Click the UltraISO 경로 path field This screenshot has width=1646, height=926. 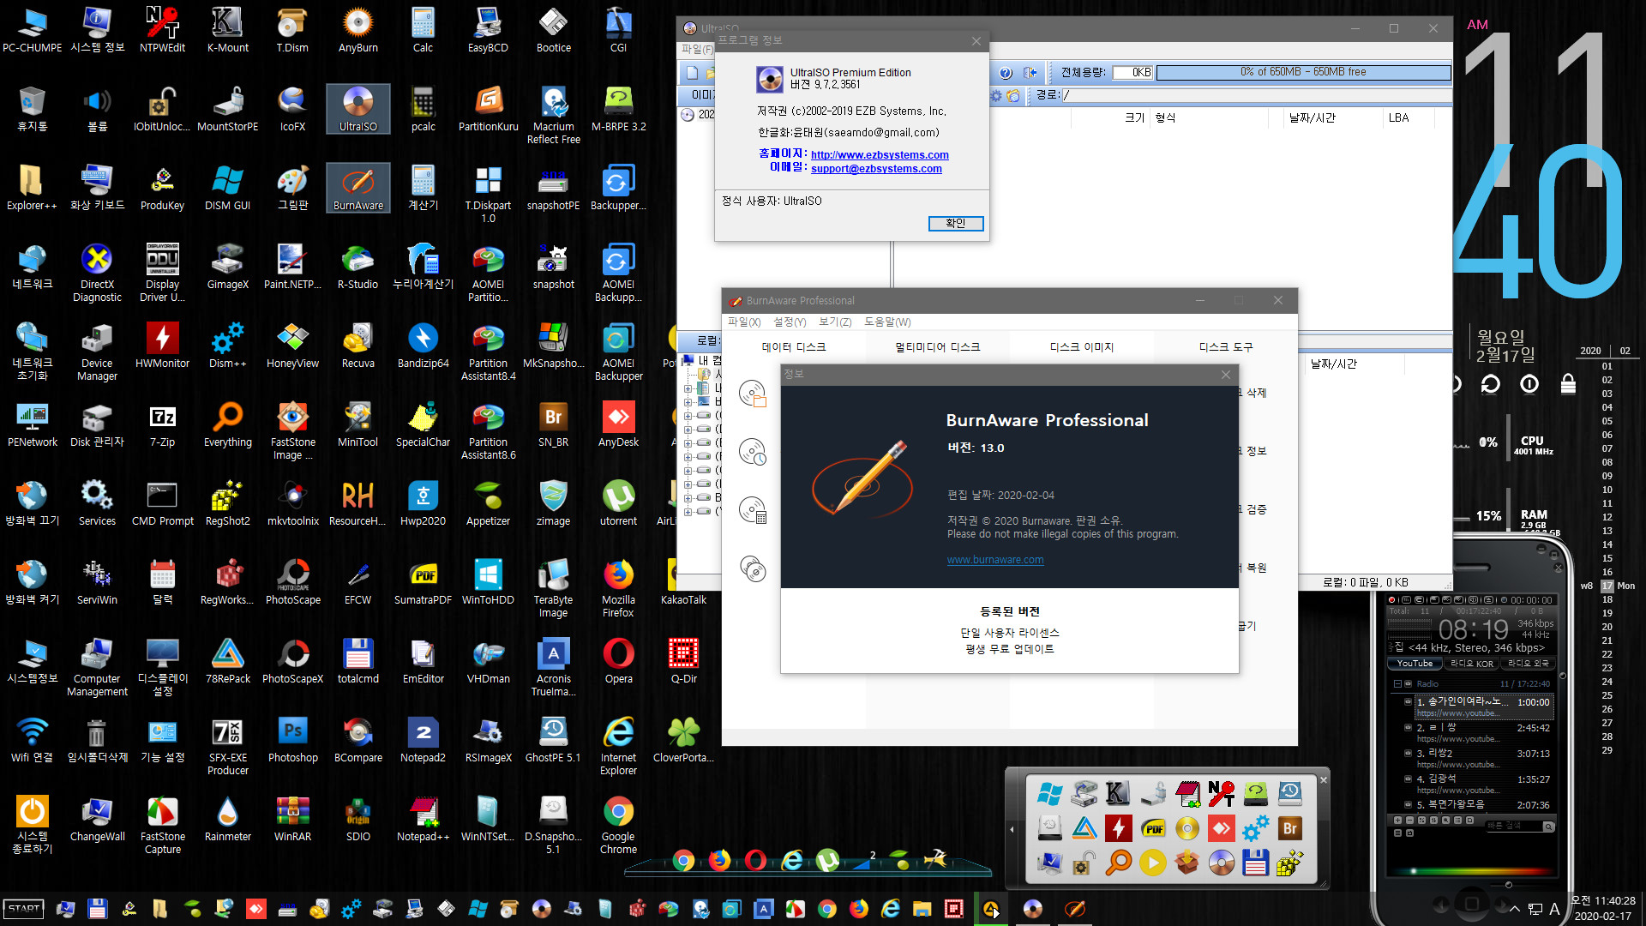(x=1256, y=95)
